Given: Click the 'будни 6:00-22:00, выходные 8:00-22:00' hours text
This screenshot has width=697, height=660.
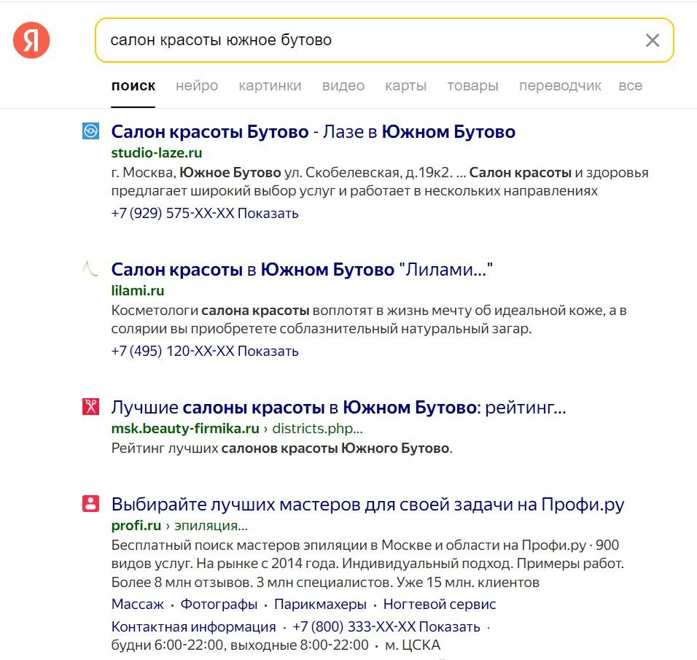Looking at the screenshot, I should click(x=240, y=645).
